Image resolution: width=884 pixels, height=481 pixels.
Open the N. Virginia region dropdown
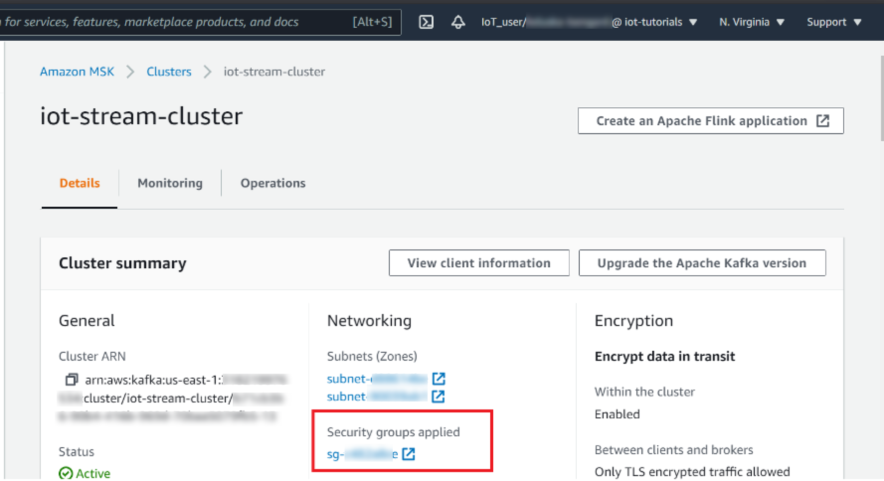coord(751,22)
